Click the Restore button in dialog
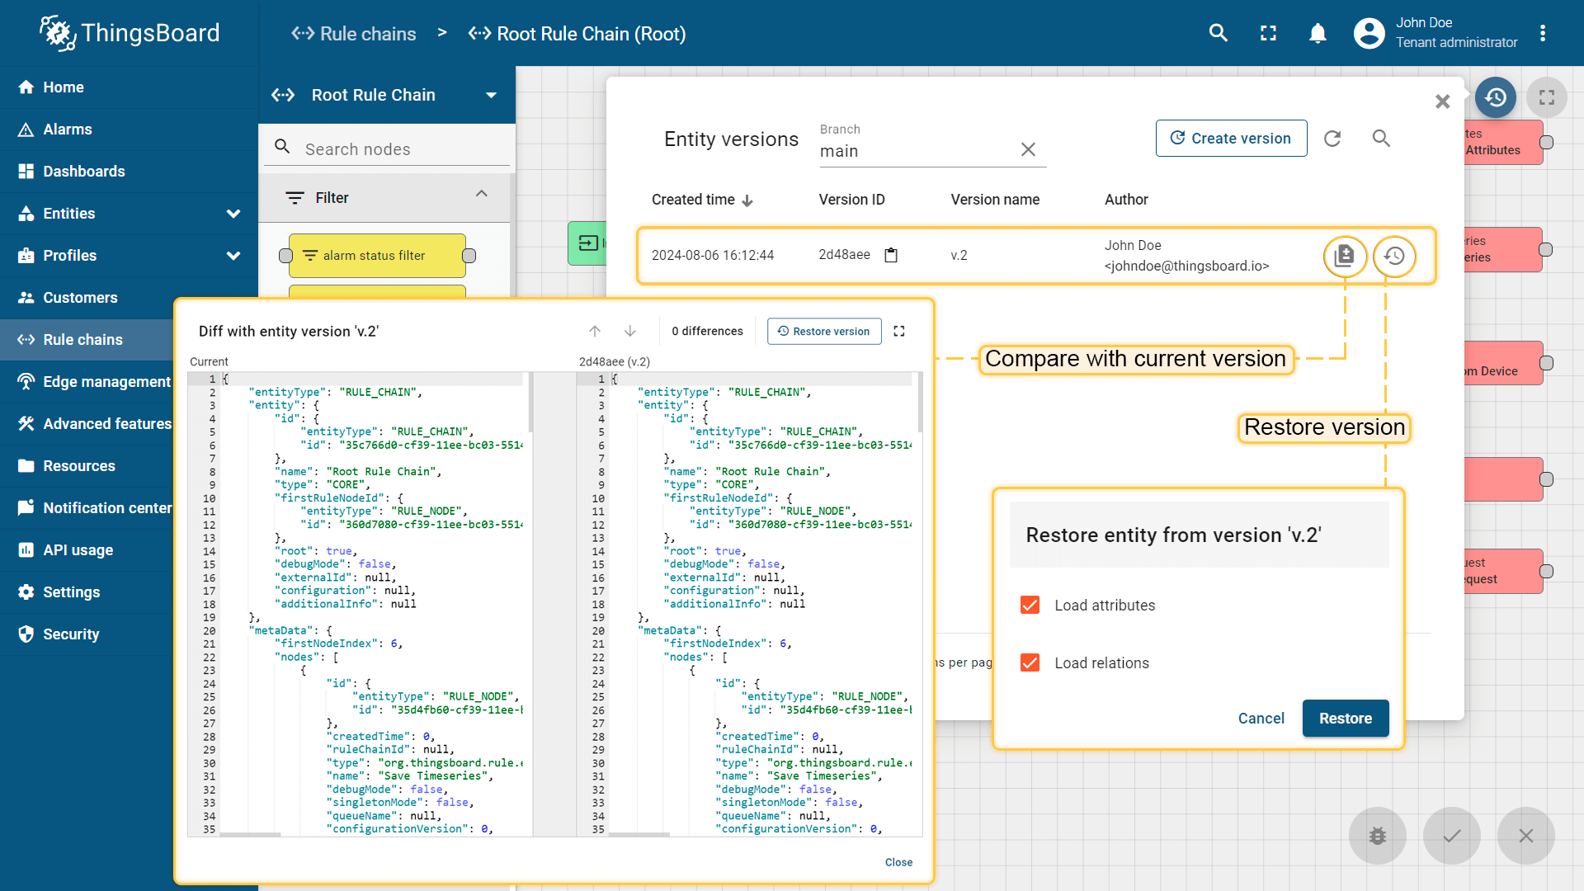 (1345, 719)
